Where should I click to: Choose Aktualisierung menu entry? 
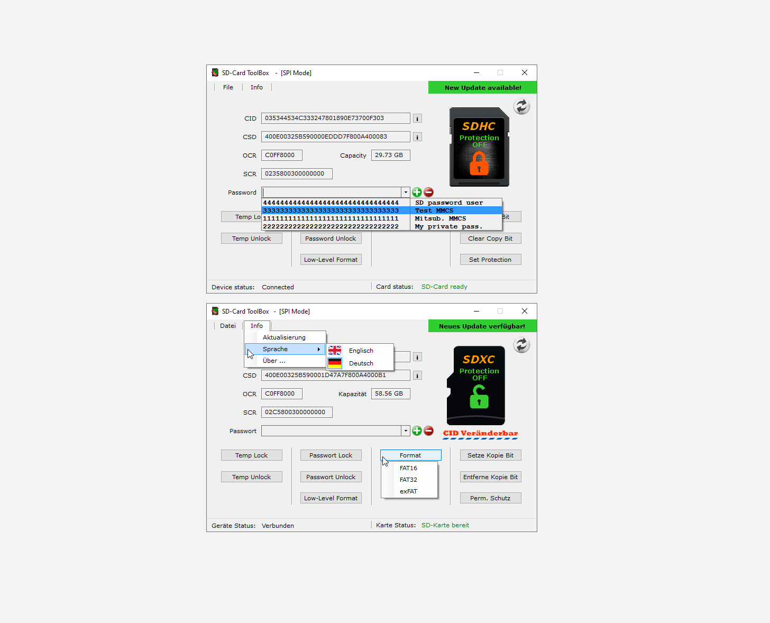pos(285,337)
